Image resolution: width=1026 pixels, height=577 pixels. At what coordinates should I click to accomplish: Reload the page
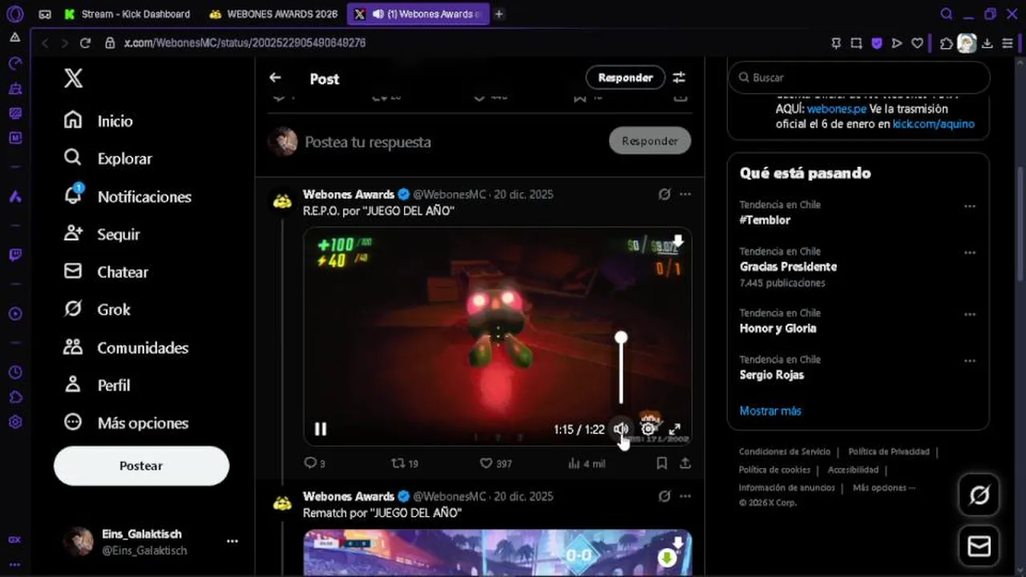[86, 43]
